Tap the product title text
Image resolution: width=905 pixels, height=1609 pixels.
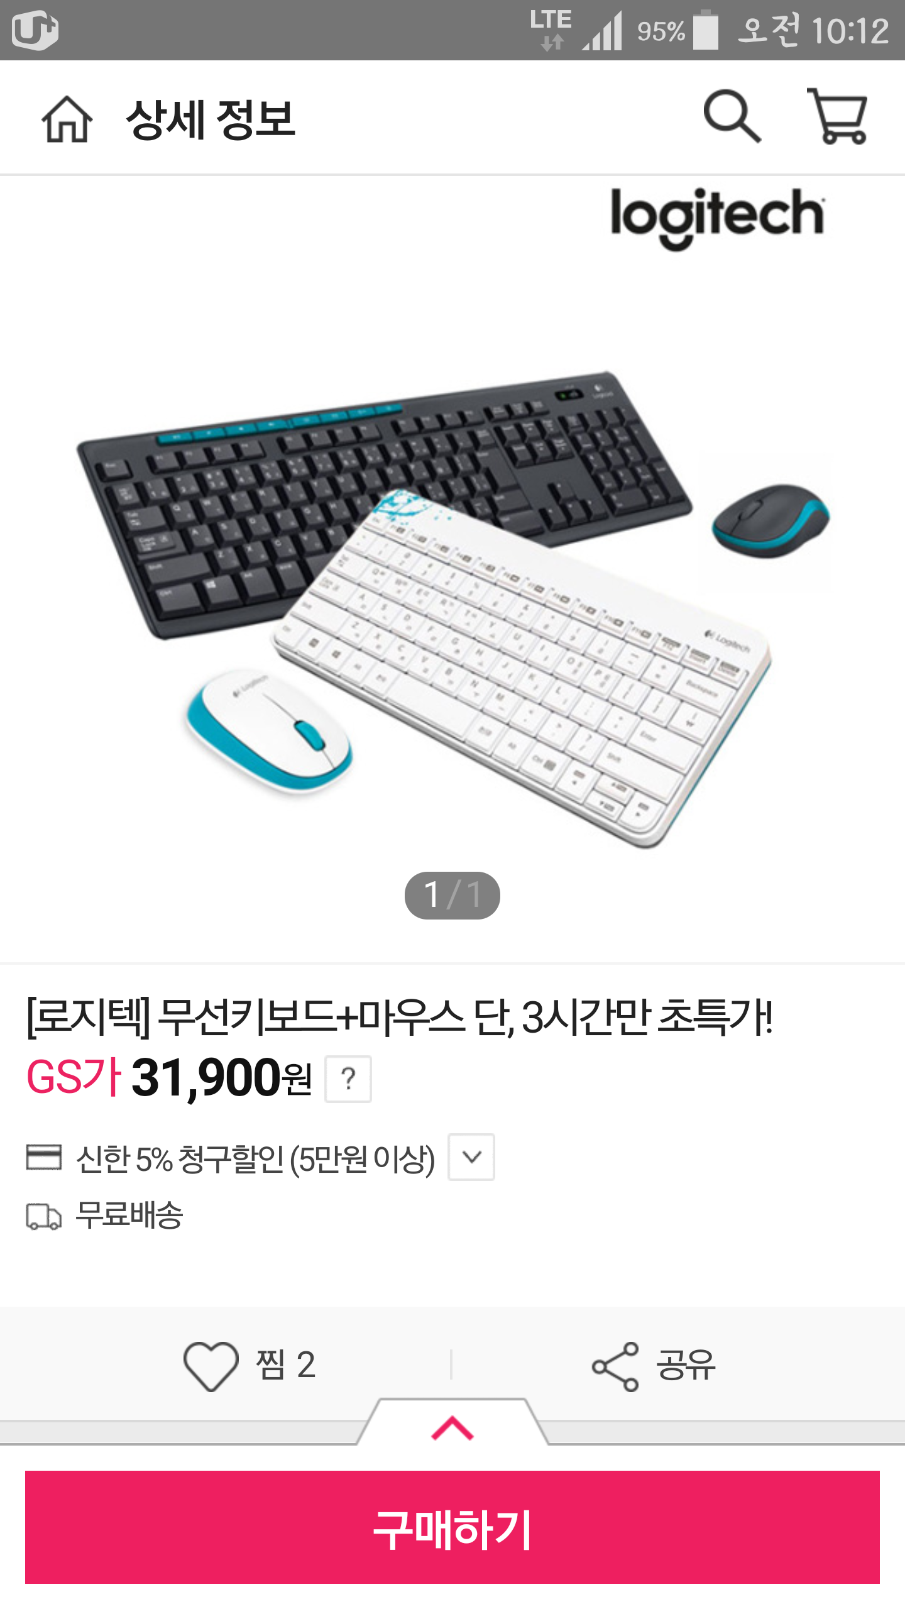click(399, 1018)
